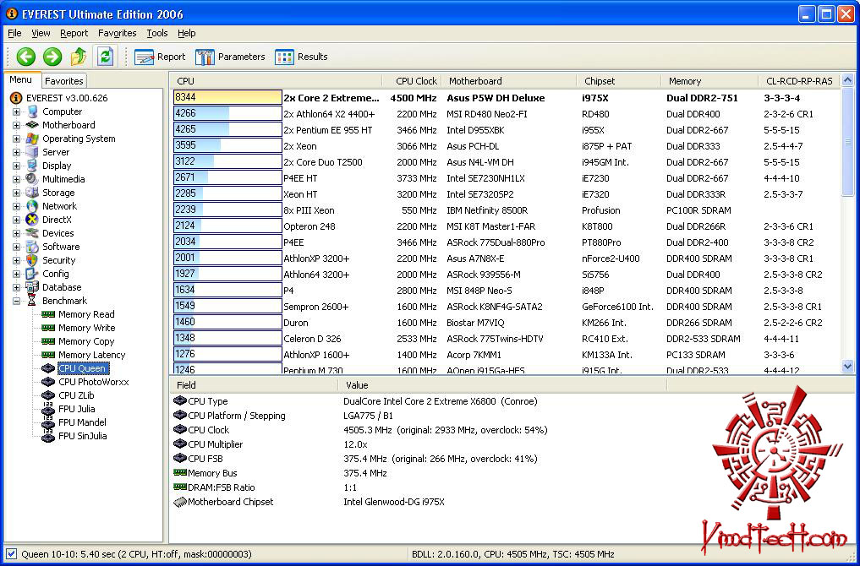The height and width of the screenshot is (566, 860).
Task: Open the Parameters toolbar button
Action: coord(230,57)
